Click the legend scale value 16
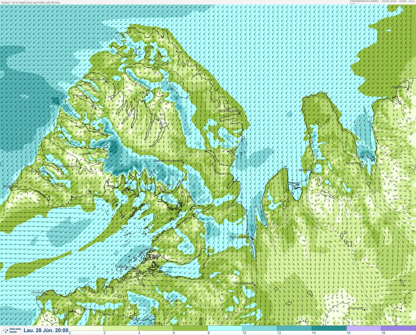This screenshot has height=335, width=416. 348,333
